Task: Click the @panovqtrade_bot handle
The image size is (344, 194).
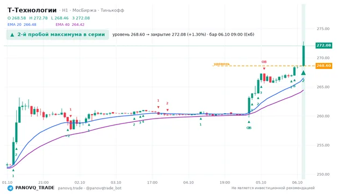Action: (x=104, y=188)
